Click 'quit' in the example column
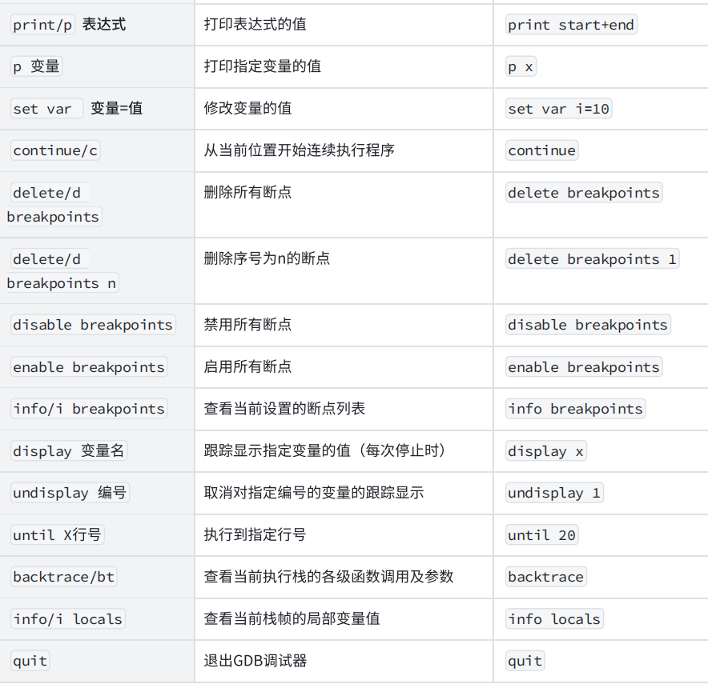This screenshot has width=708, height=684. click(525, 661)
